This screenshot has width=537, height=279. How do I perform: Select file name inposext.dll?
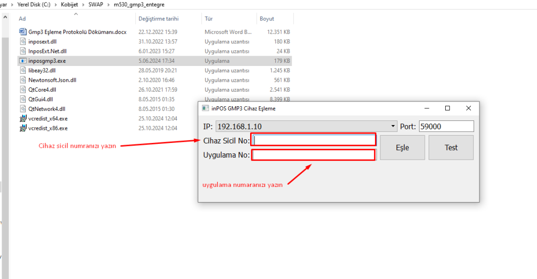click(42, 41)
